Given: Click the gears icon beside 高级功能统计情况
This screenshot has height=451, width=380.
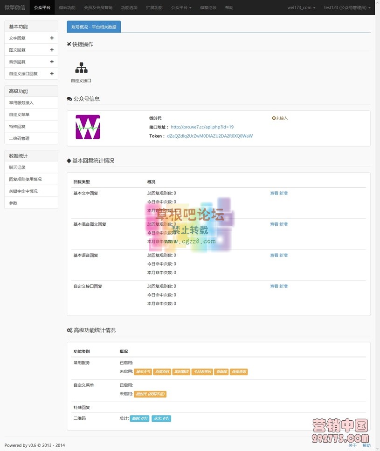Looking at the screenshot, I should [69, 330].
